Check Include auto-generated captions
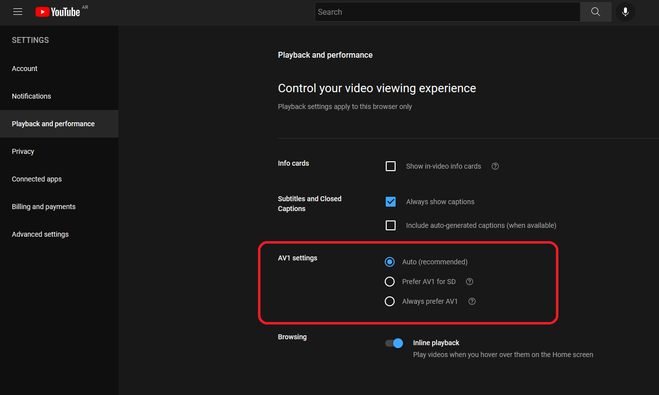659x395 pixels. point(391,225)
